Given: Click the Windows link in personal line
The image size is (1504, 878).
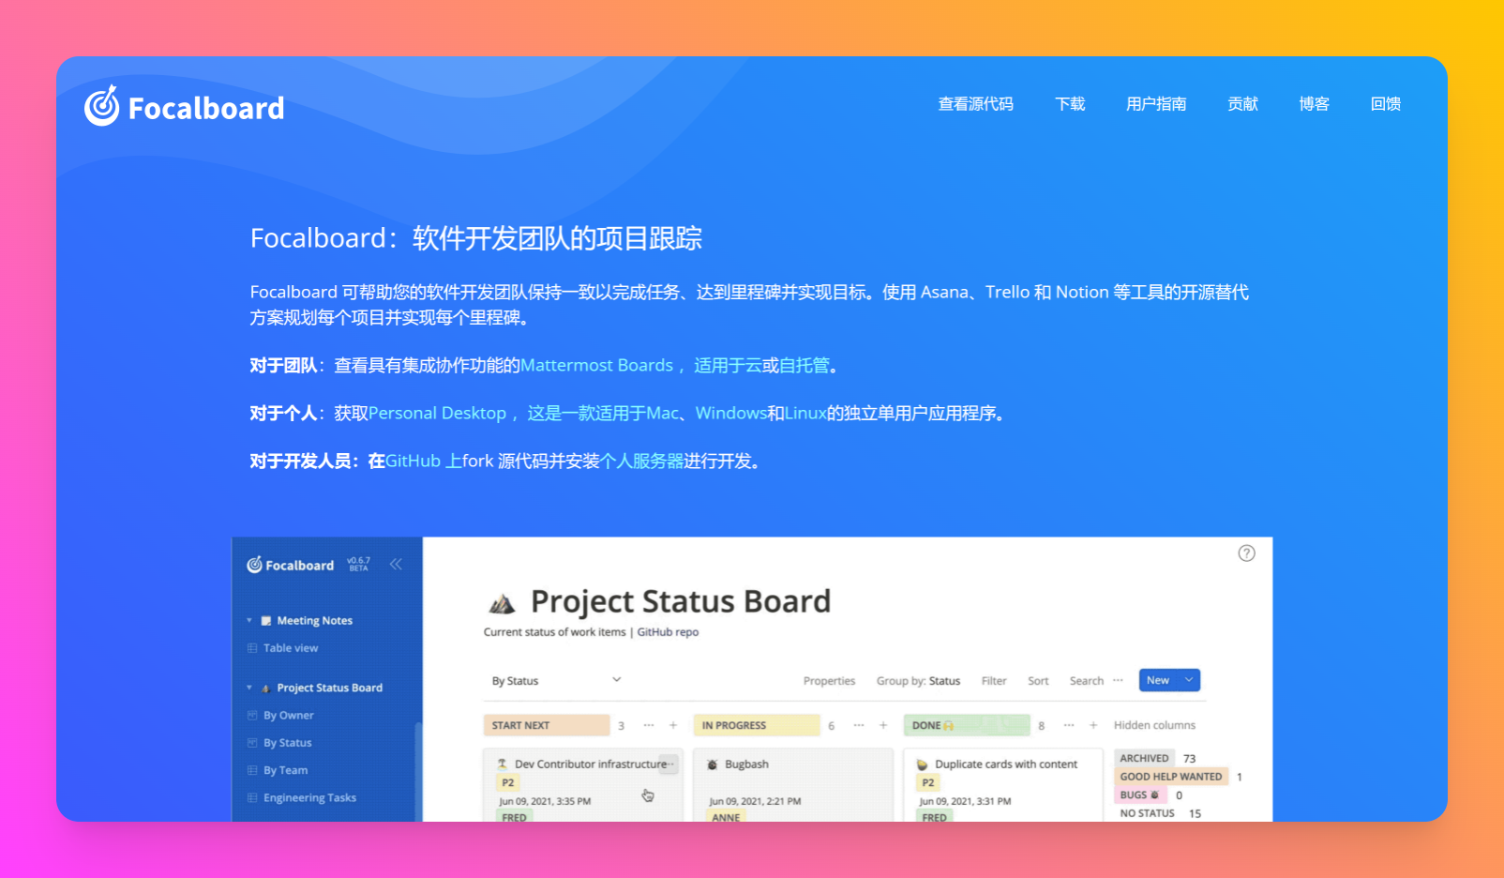Looking at the screenshot, I should (731, 413).
